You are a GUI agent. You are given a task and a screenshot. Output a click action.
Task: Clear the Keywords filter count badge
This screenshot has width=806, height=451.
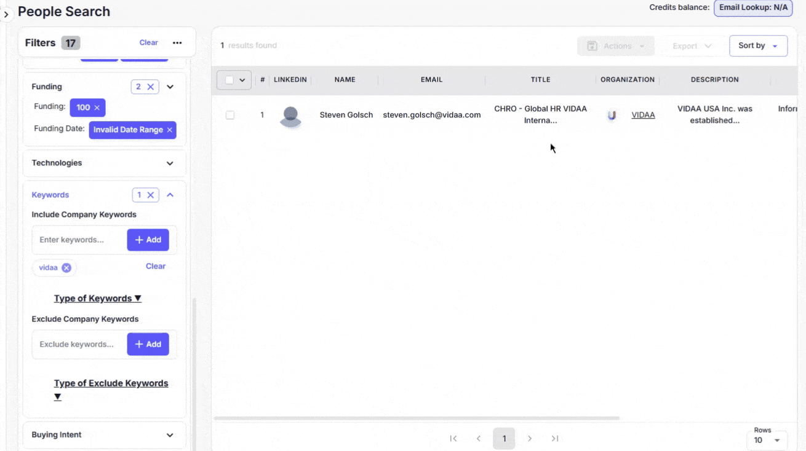150,195
